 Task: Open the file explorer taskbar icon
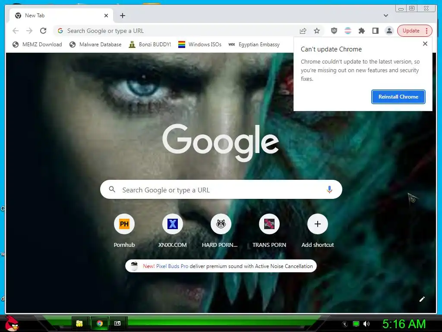click(x=79, y=323)
